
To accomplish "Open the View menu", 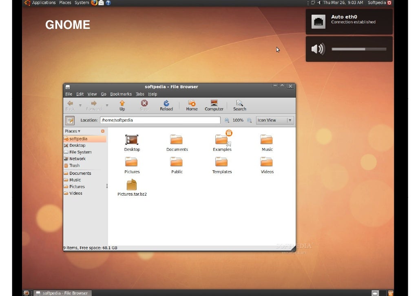I will [92, 94].
